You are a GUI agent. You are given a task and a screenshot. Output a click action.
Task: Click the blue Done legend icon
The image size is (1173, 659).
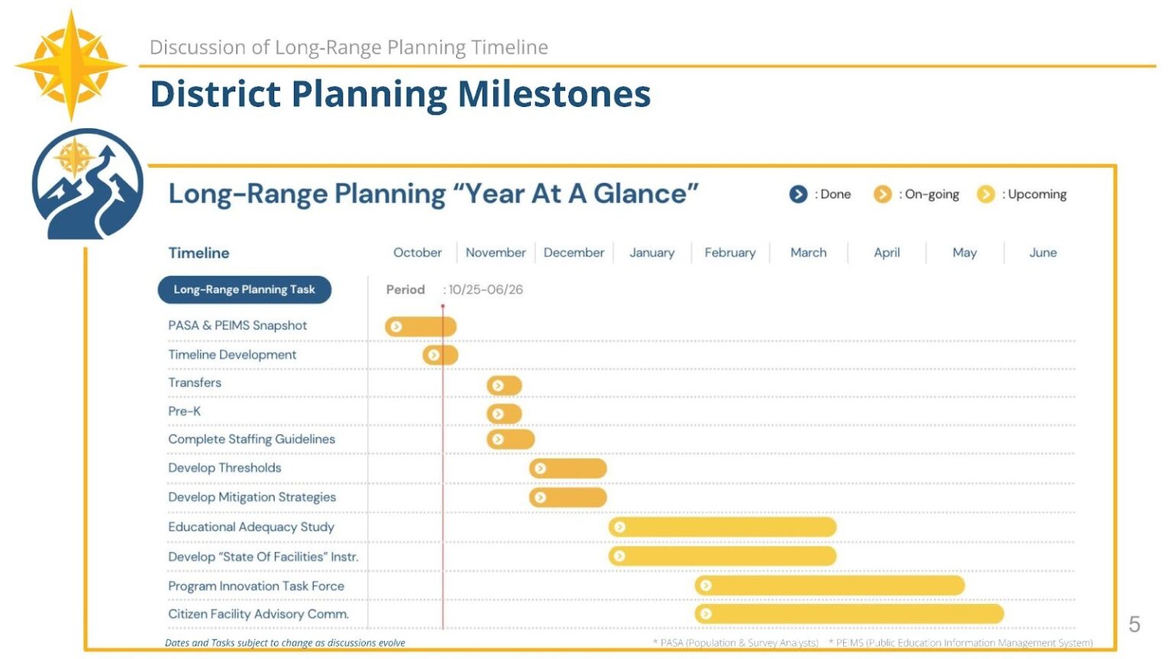[x=798, y=194]
